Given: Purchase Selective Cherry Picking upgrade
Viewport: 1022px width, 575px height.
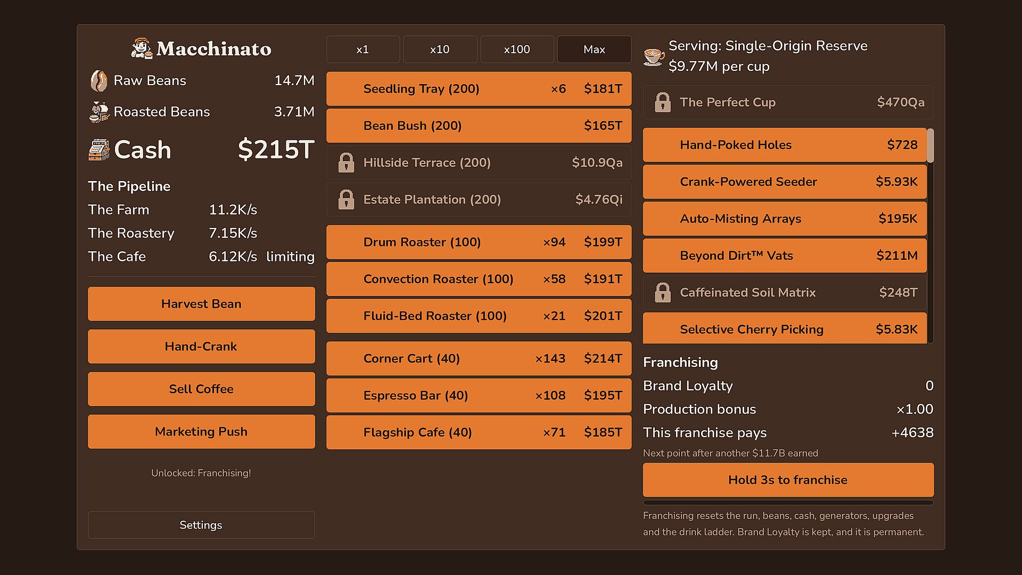Looking at the screenshot, I should (785, 328).
